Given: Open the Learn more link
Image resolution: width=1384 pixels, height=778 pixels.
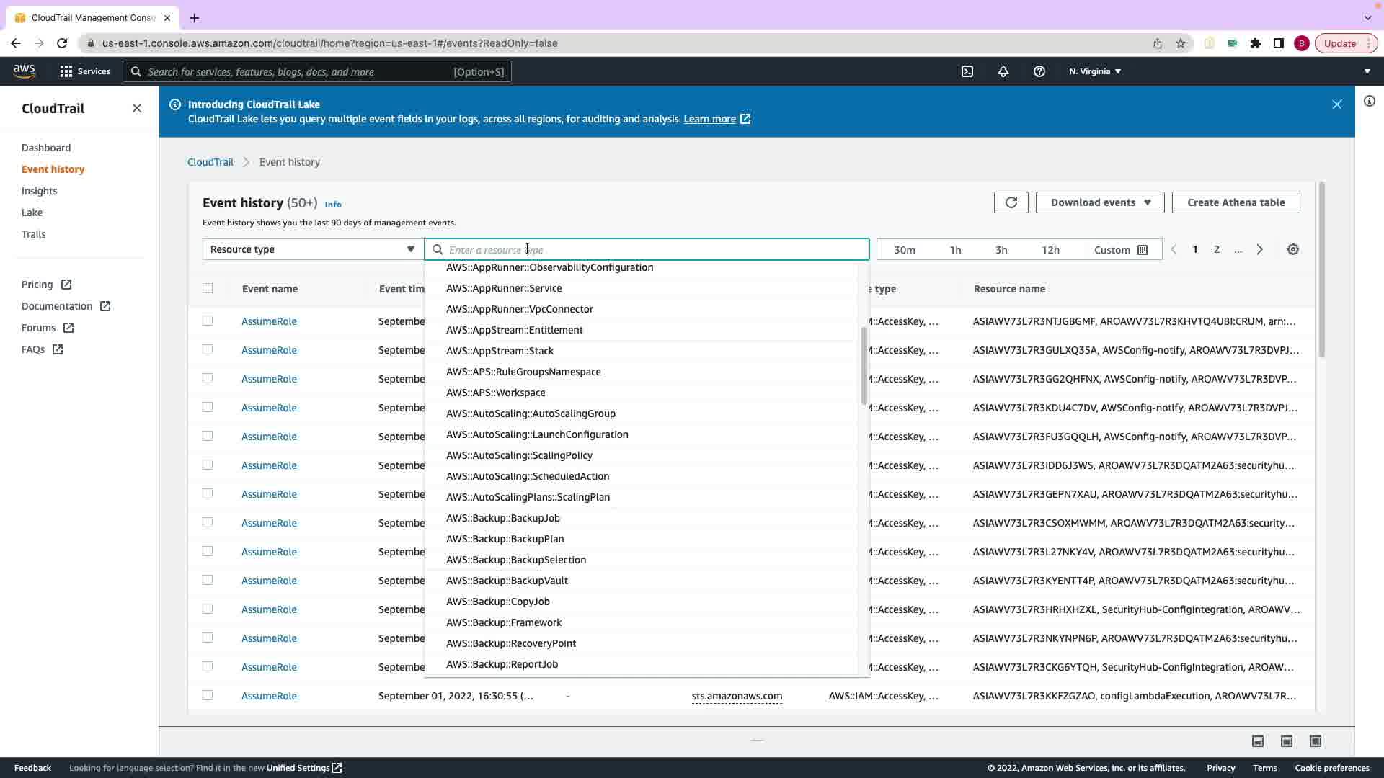Looking at the screenshot, I should 709,119.
